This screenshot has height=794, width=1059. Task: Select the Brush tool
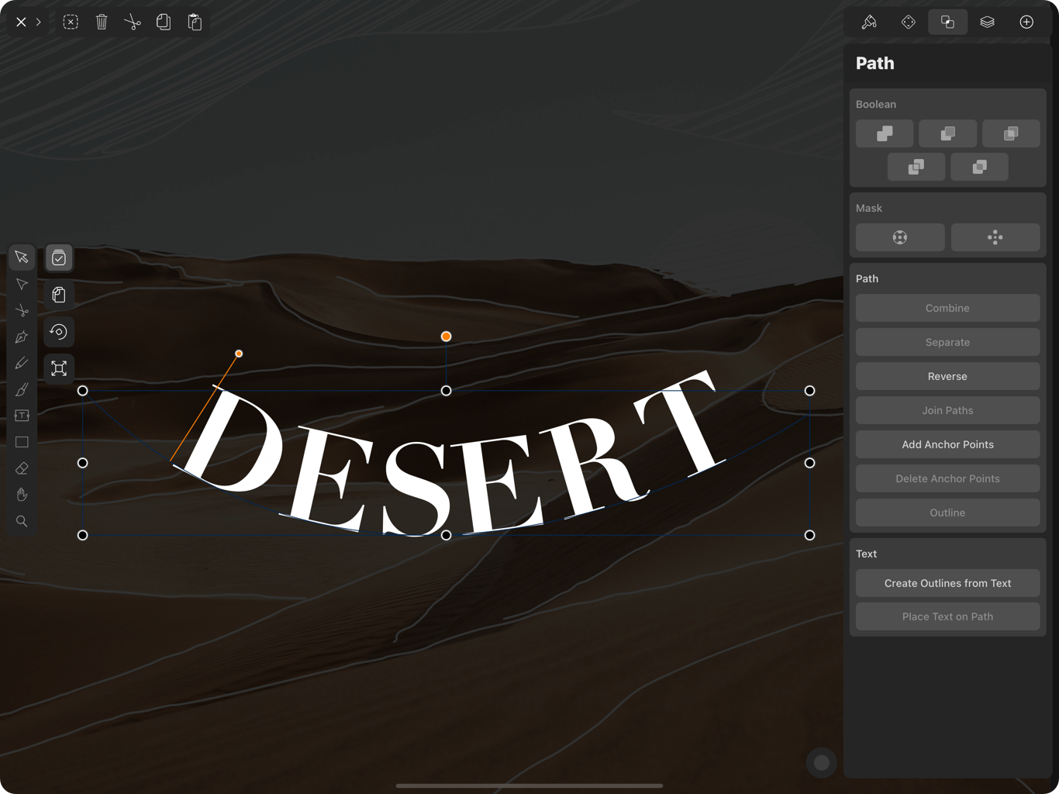(22, 389)
